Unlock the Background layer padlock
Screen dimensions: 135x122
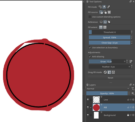128,115
